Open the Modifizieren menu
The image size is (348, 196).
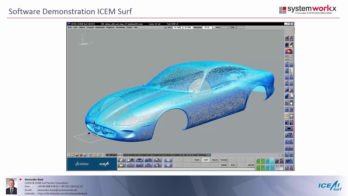[100, 27]
